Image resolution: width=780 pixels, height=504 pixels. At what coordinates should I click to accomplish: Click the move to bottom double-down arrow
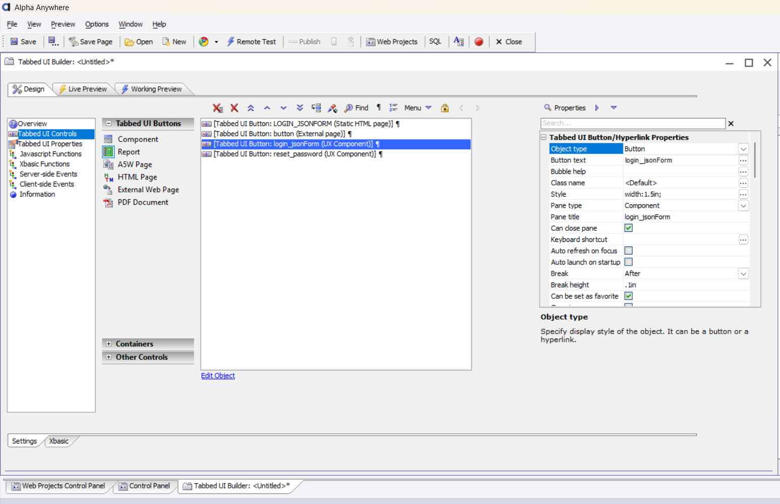[300, 108]
